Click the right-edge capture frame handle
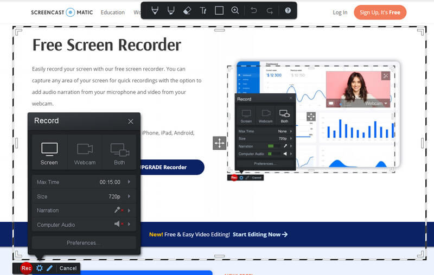The image size is (434, 275). (423, 143)
